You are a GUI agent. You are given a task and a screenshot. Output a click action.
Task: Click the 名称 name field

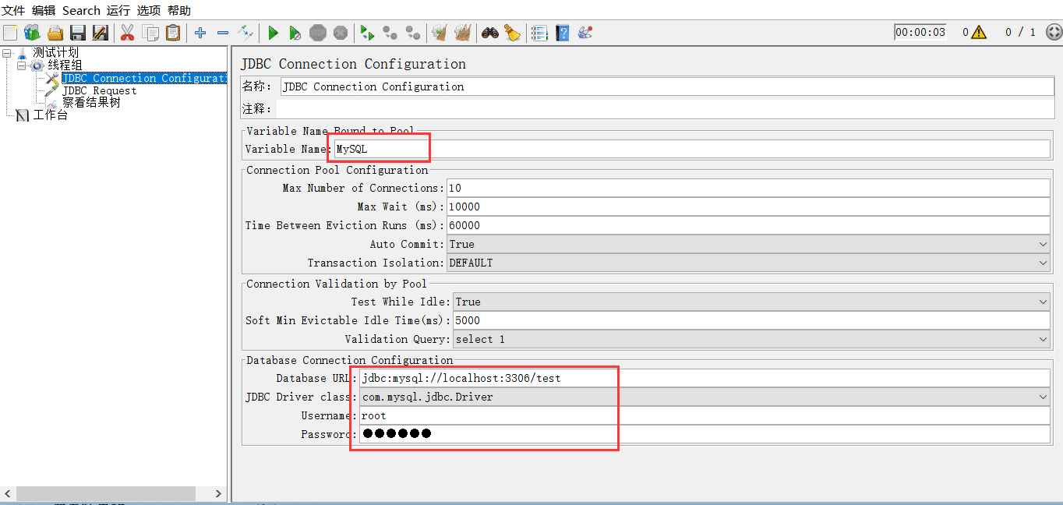click(666, 87)
